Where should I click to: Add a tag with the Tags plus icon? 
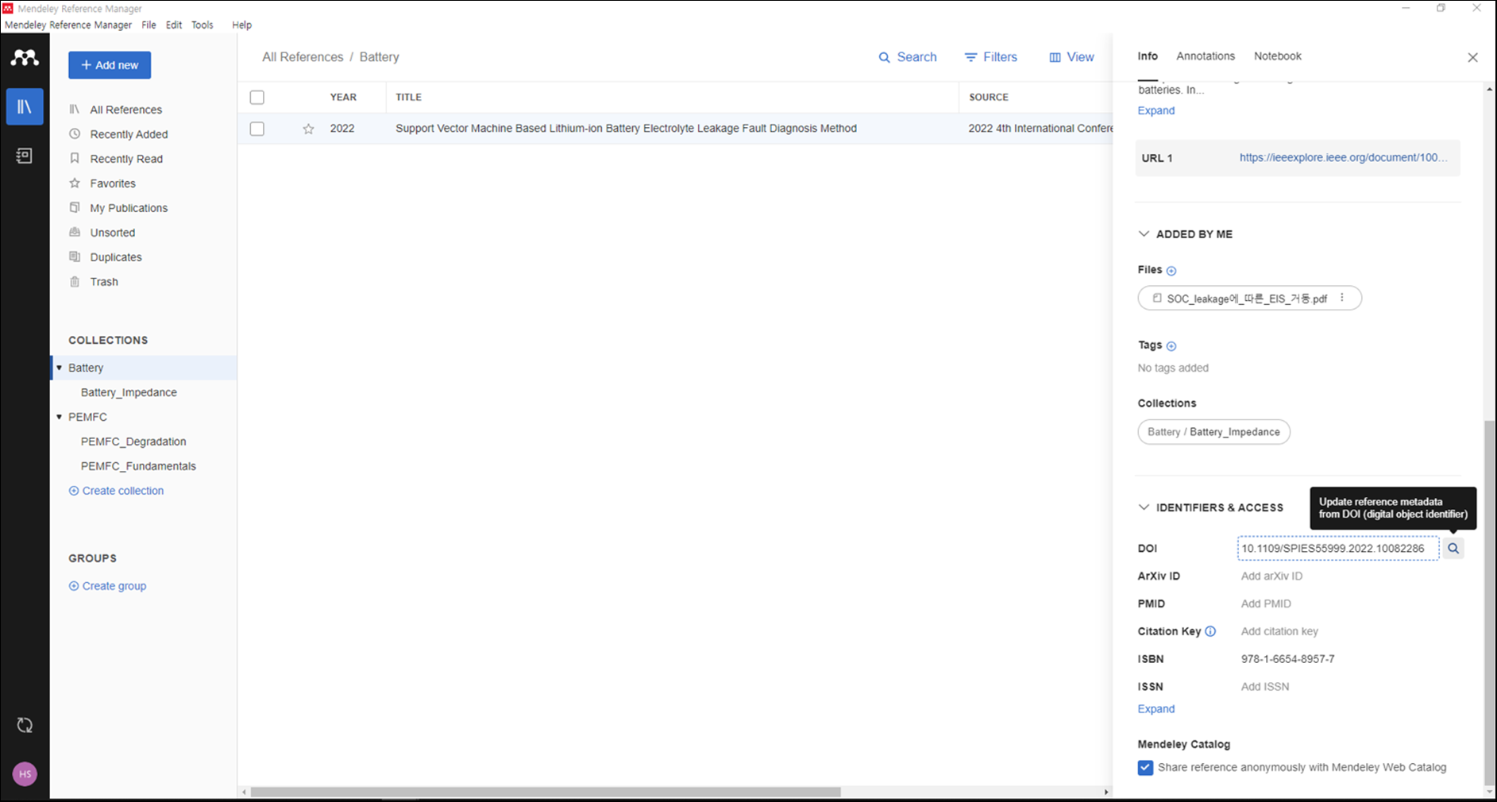click(x=1171, y=346)
